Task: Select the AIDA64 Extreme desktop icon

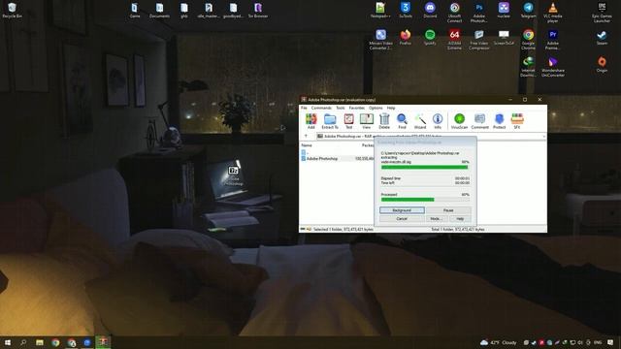Action: [454, 39]
